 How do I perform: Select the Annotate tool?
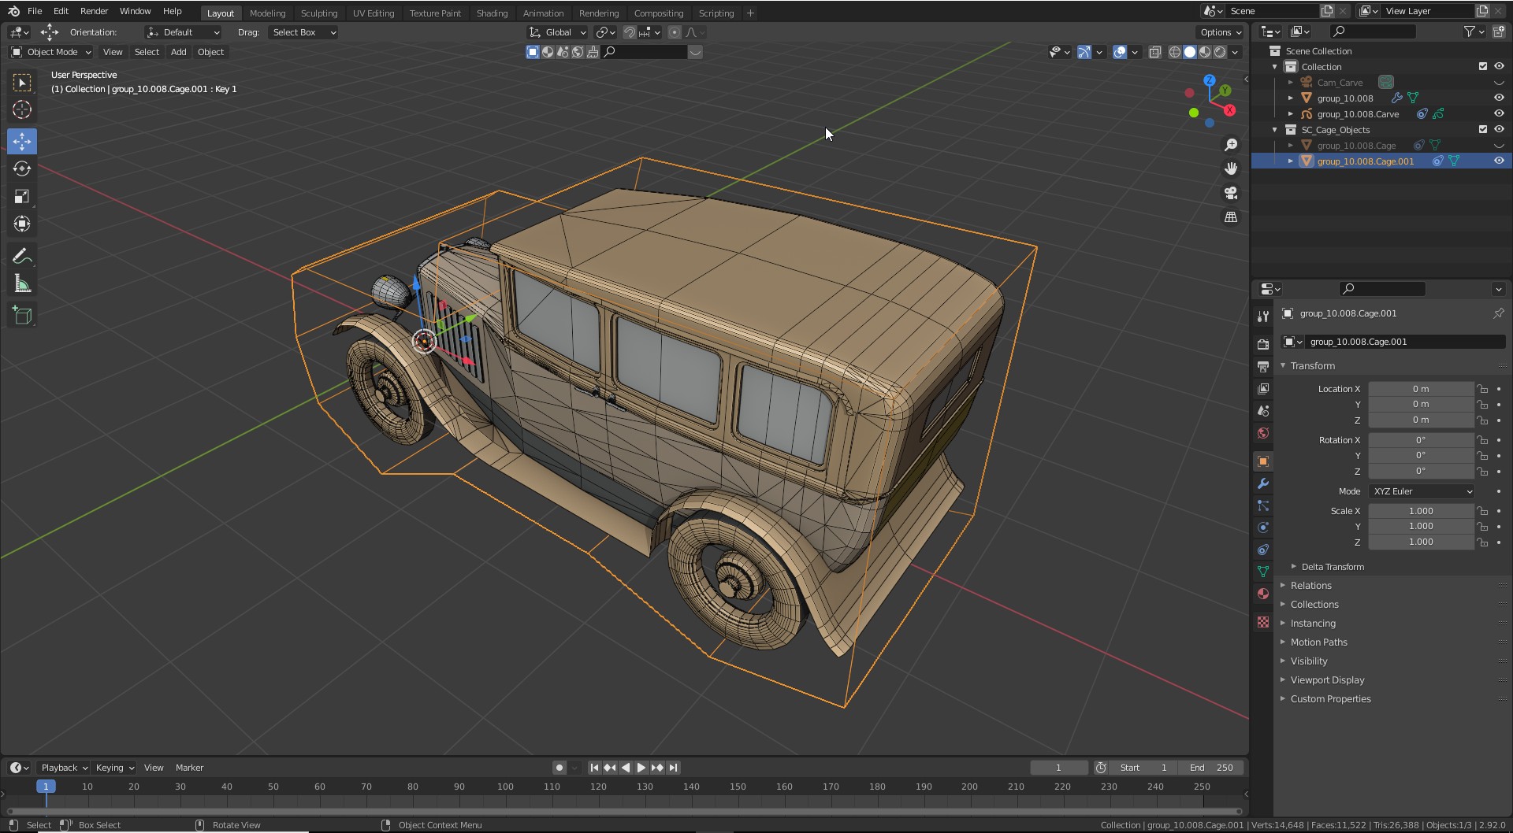pos(22,256)
